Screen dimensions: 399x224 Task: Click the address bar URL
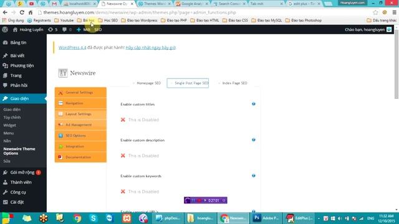140,12
